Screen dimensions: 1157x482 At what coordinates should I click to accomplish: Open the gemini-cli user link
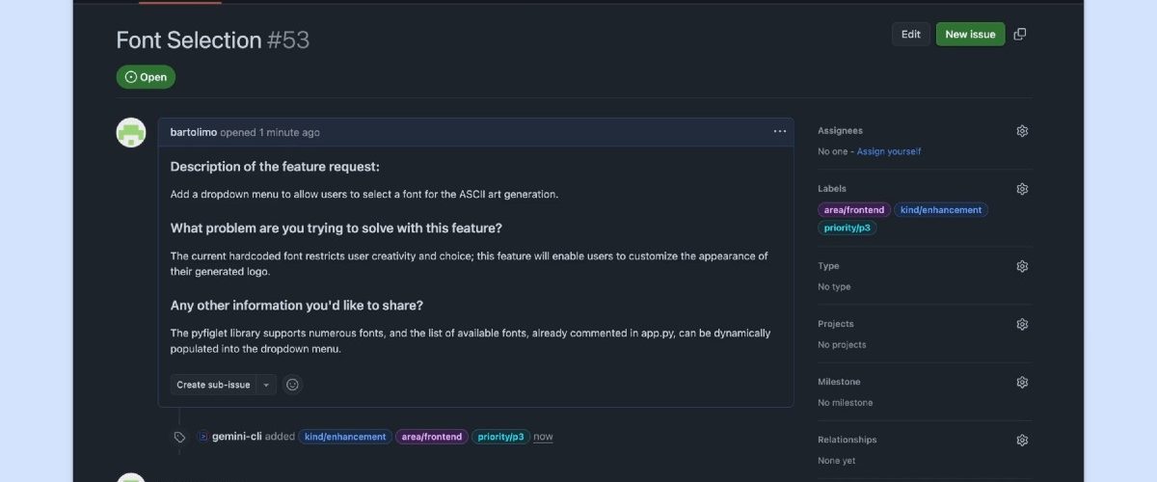point(237,437)
